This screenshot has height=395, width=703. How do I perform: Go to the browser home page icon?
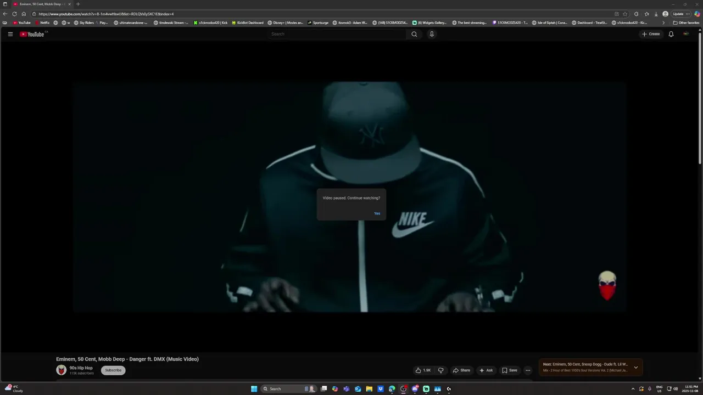tap(24, 14)
